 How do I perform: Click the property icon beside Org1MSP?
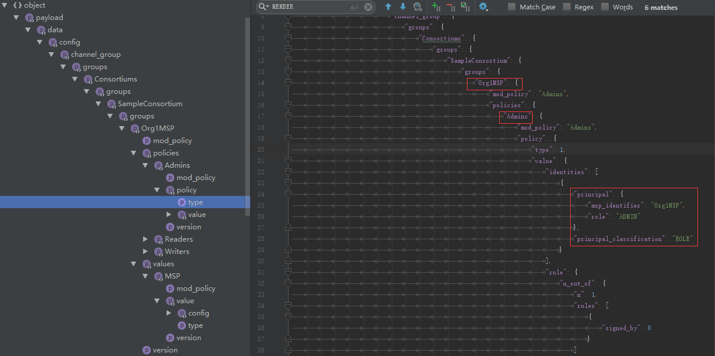tap(135, 128)
